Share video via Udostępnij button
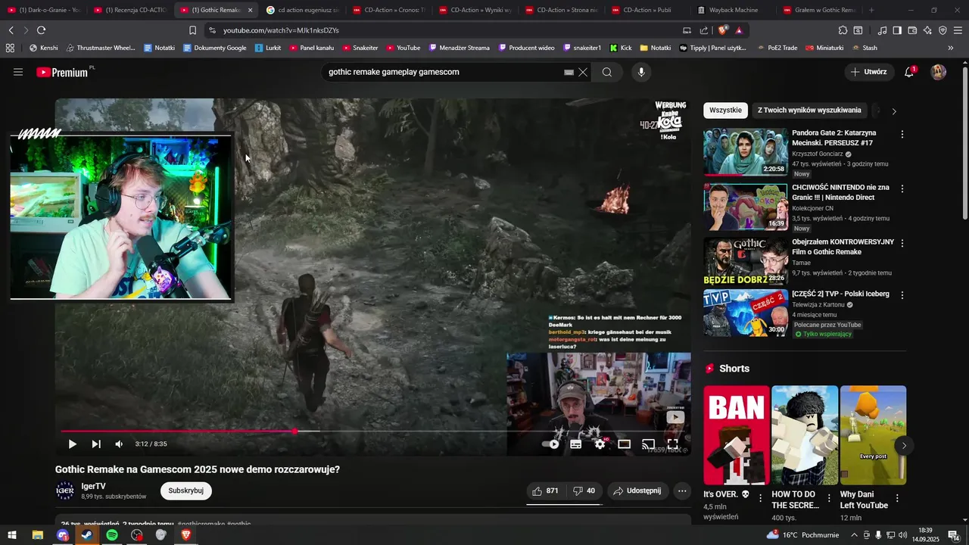Screen dimensions: 969x545 point(639,490)
